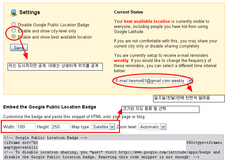This screenshot has width=227, height=163.
Task: Select Disable Google Public Location Badge
Action: 13,24
